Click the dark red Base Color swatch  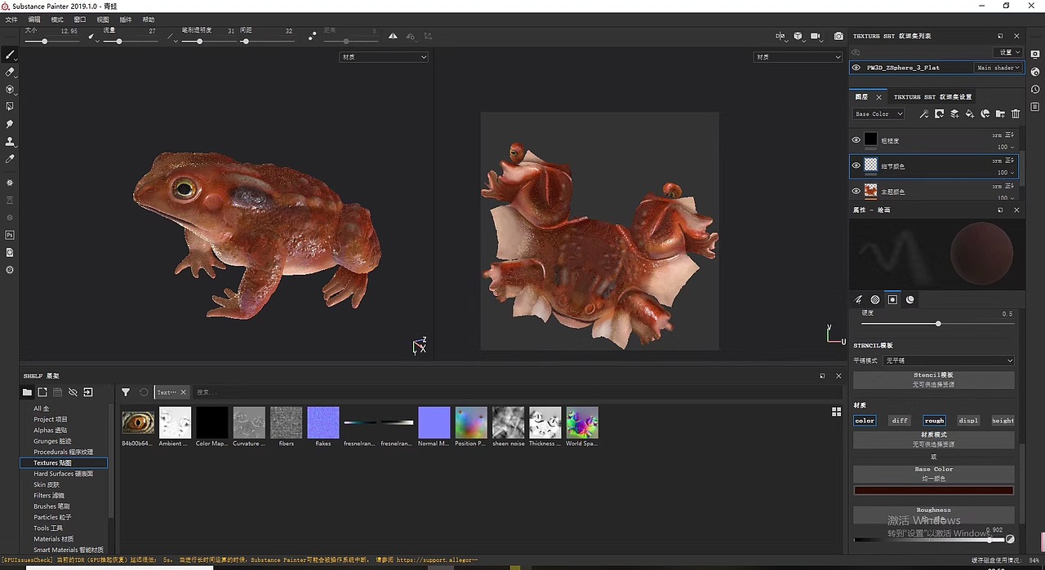(933, 490)
